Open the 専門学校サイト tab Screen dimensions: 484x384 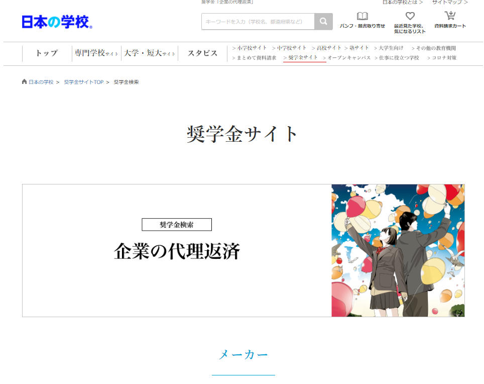coord(96,53)
